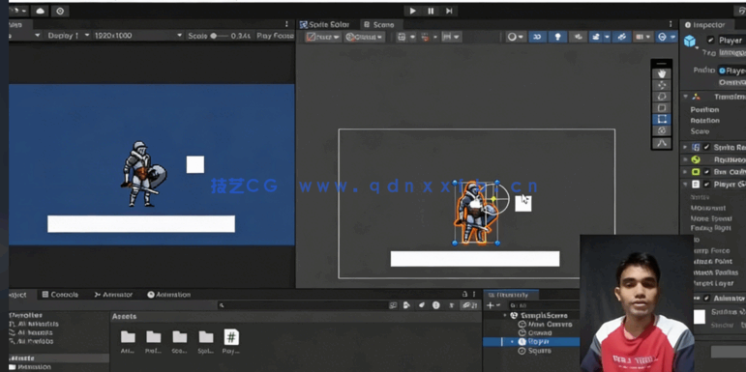Select Main Camera in the Hierarchy
The height and width of the screenshot is (372, 746).
(545, 324)
